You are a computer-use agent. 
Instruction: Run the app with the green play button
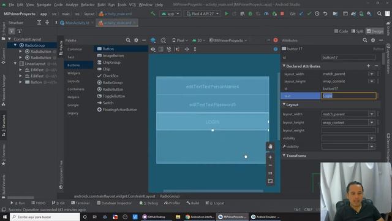pyautogui.click(x=227, y=14)
